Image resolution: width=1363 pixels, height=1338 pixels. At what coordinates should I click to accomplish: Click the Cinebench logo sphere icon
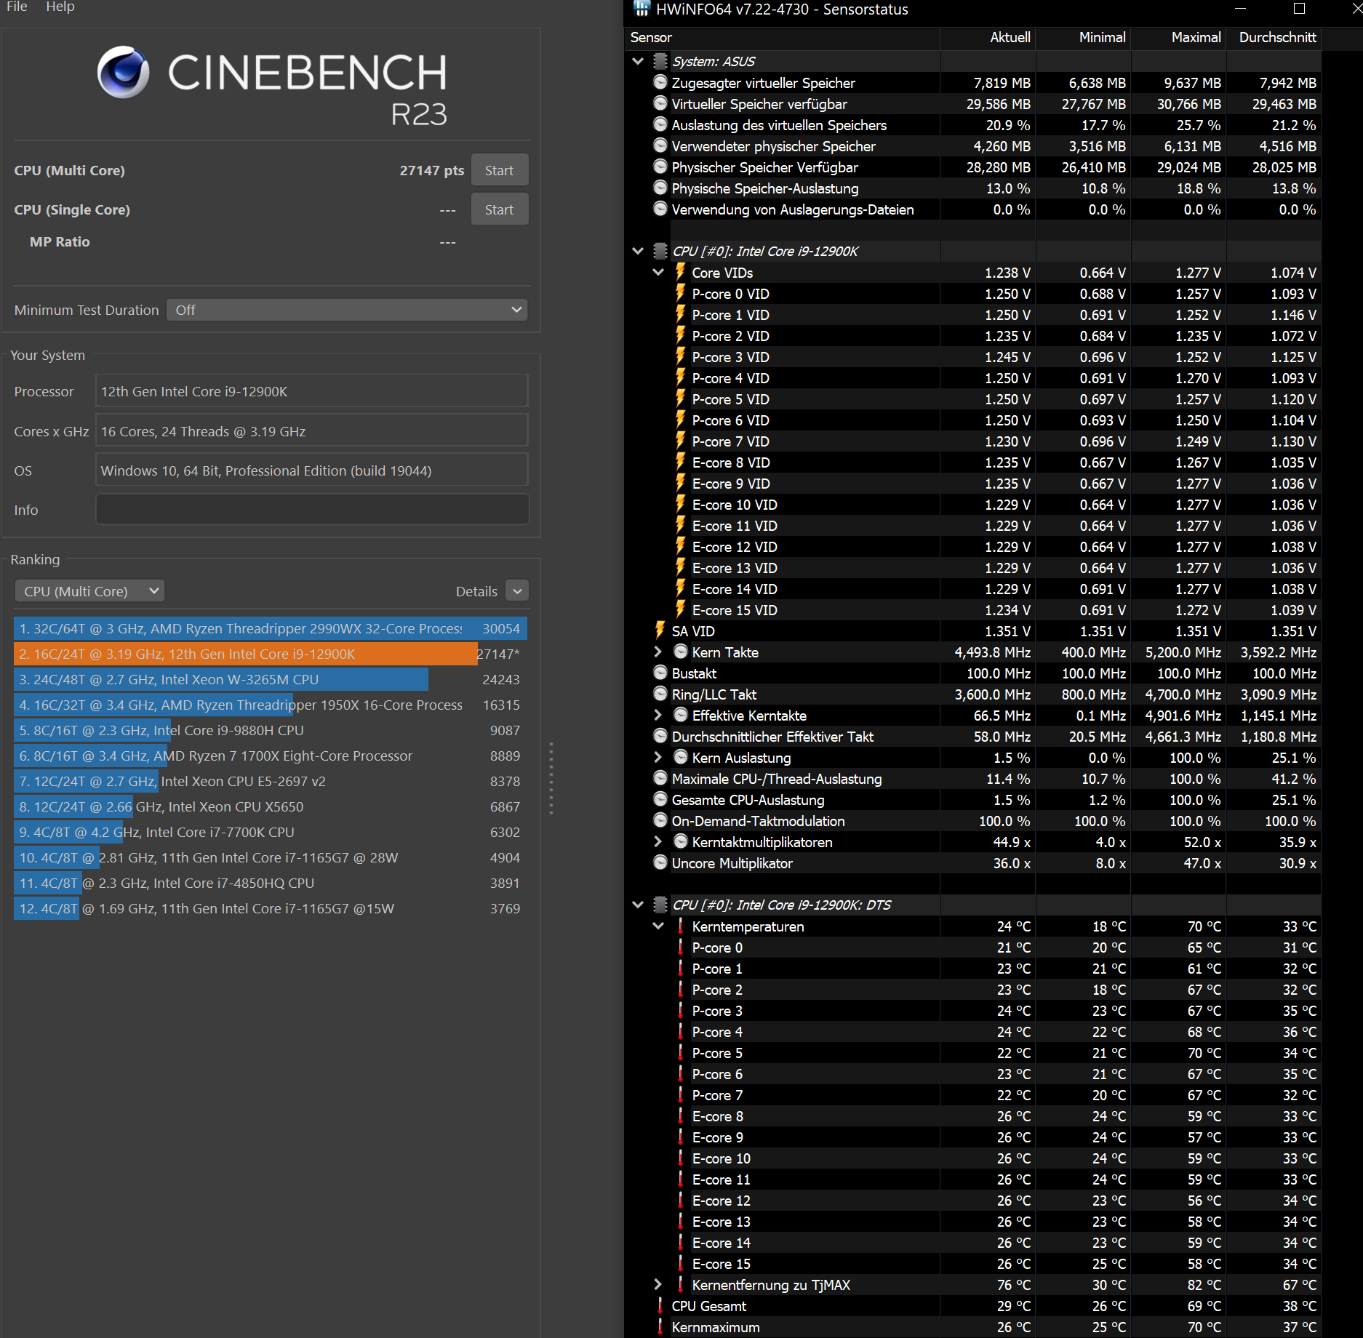[124, 72]
